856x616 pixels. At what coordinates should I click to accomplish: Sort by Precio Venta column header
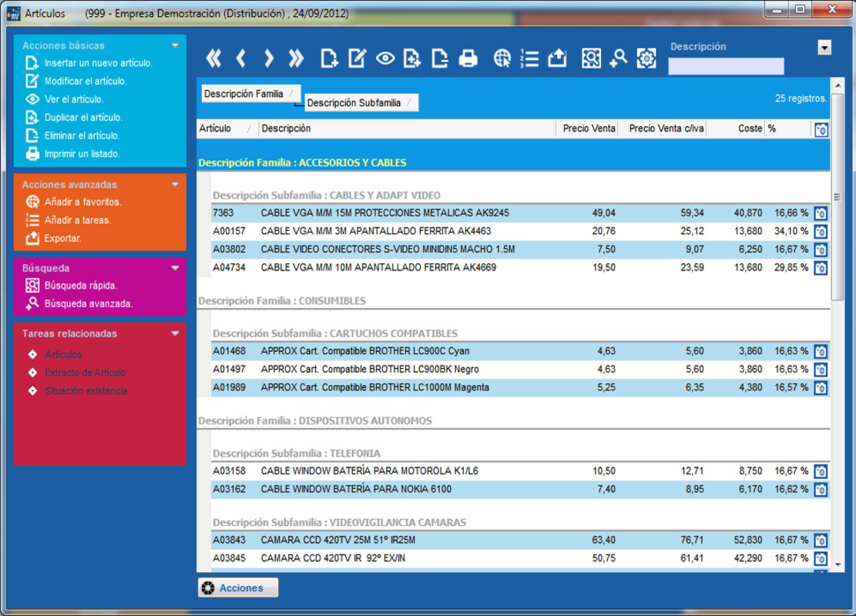(x=587, y=129)
